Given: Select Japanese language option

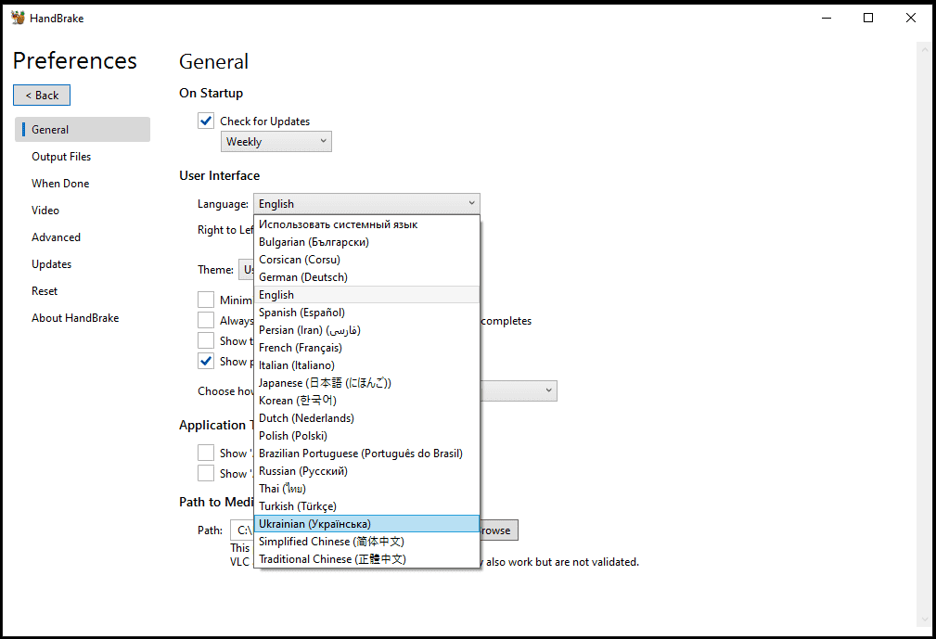Looking at the screenshot, I should [x=366, y=382].
